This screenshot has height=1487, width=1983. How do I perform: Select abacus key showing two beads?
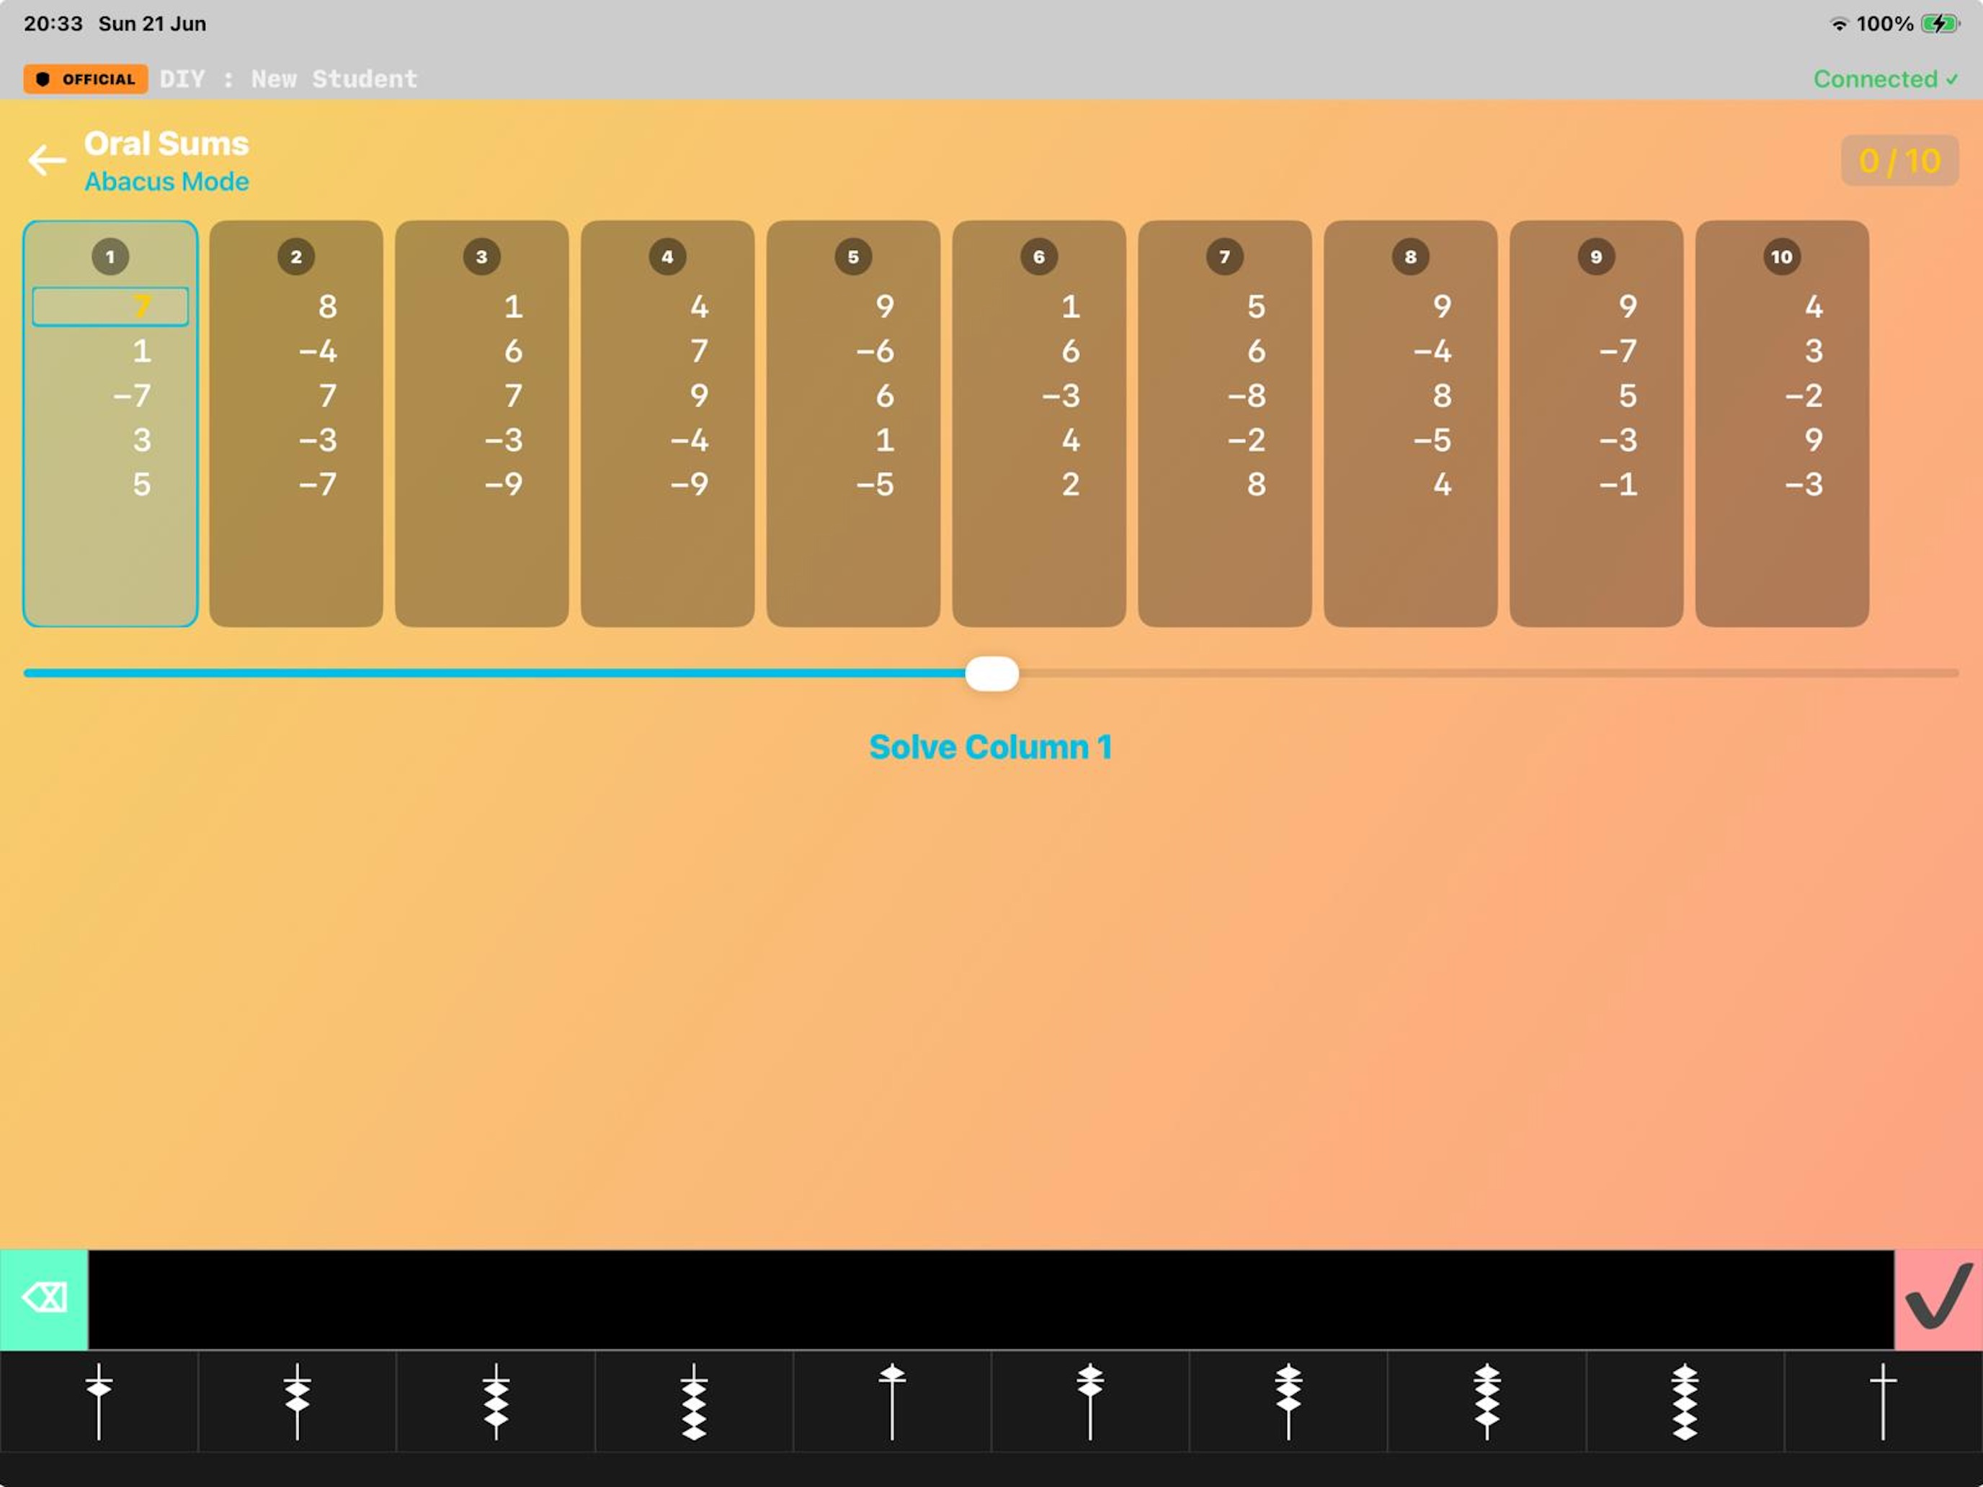(298, 1402)
